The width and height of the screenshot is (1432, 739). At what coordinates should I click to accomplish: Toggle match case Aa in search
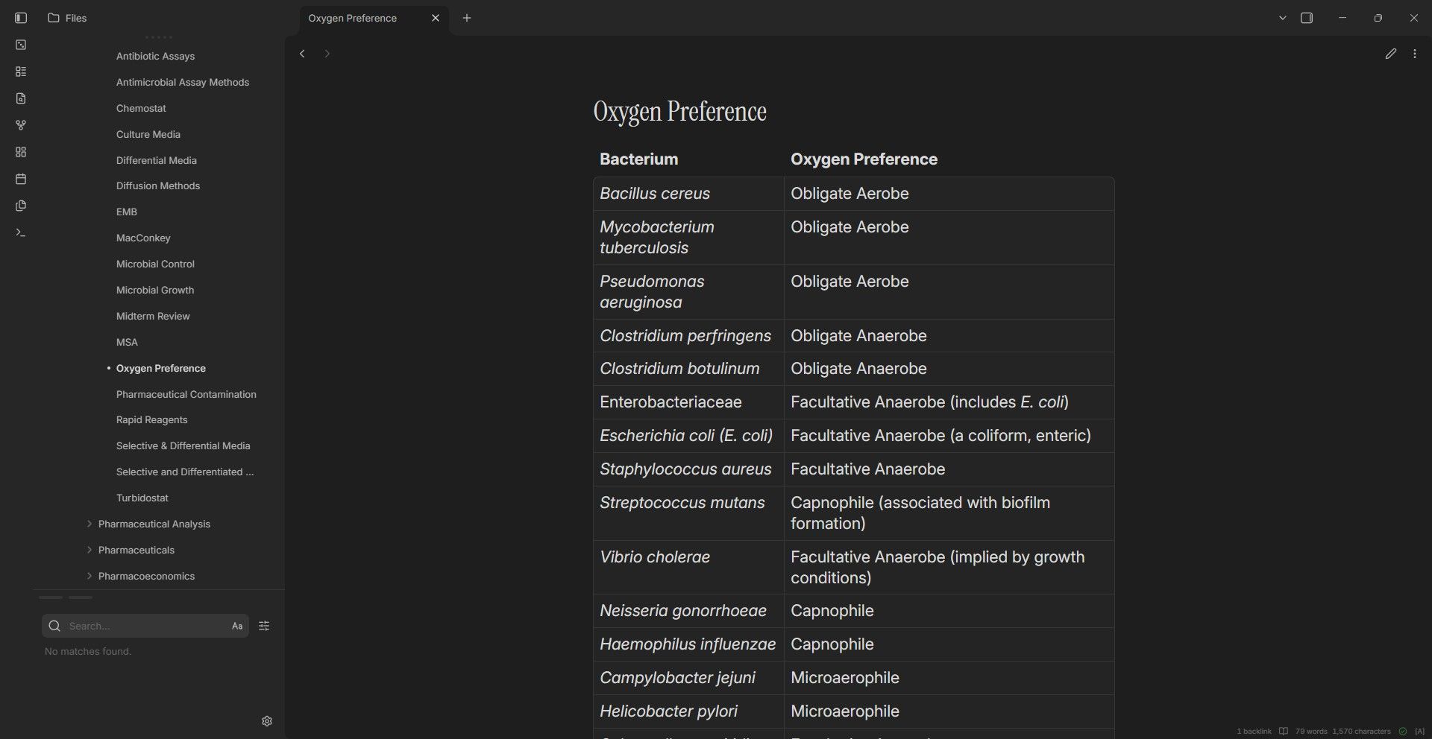pos(237,626)
